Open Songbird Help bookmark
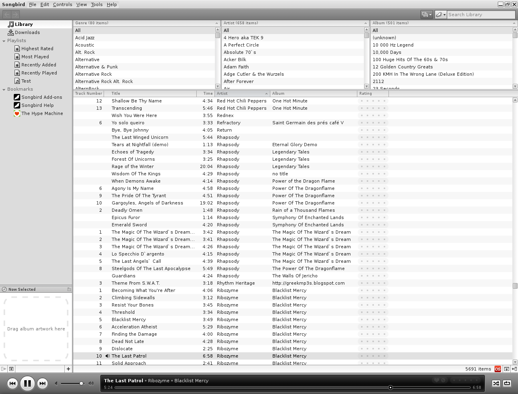Viewport: 518px width, 394px height. (x=37, y=105)
